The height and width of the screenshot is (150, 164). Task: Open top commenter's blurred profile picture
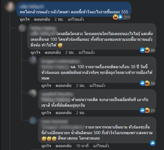tap(10, 7)
